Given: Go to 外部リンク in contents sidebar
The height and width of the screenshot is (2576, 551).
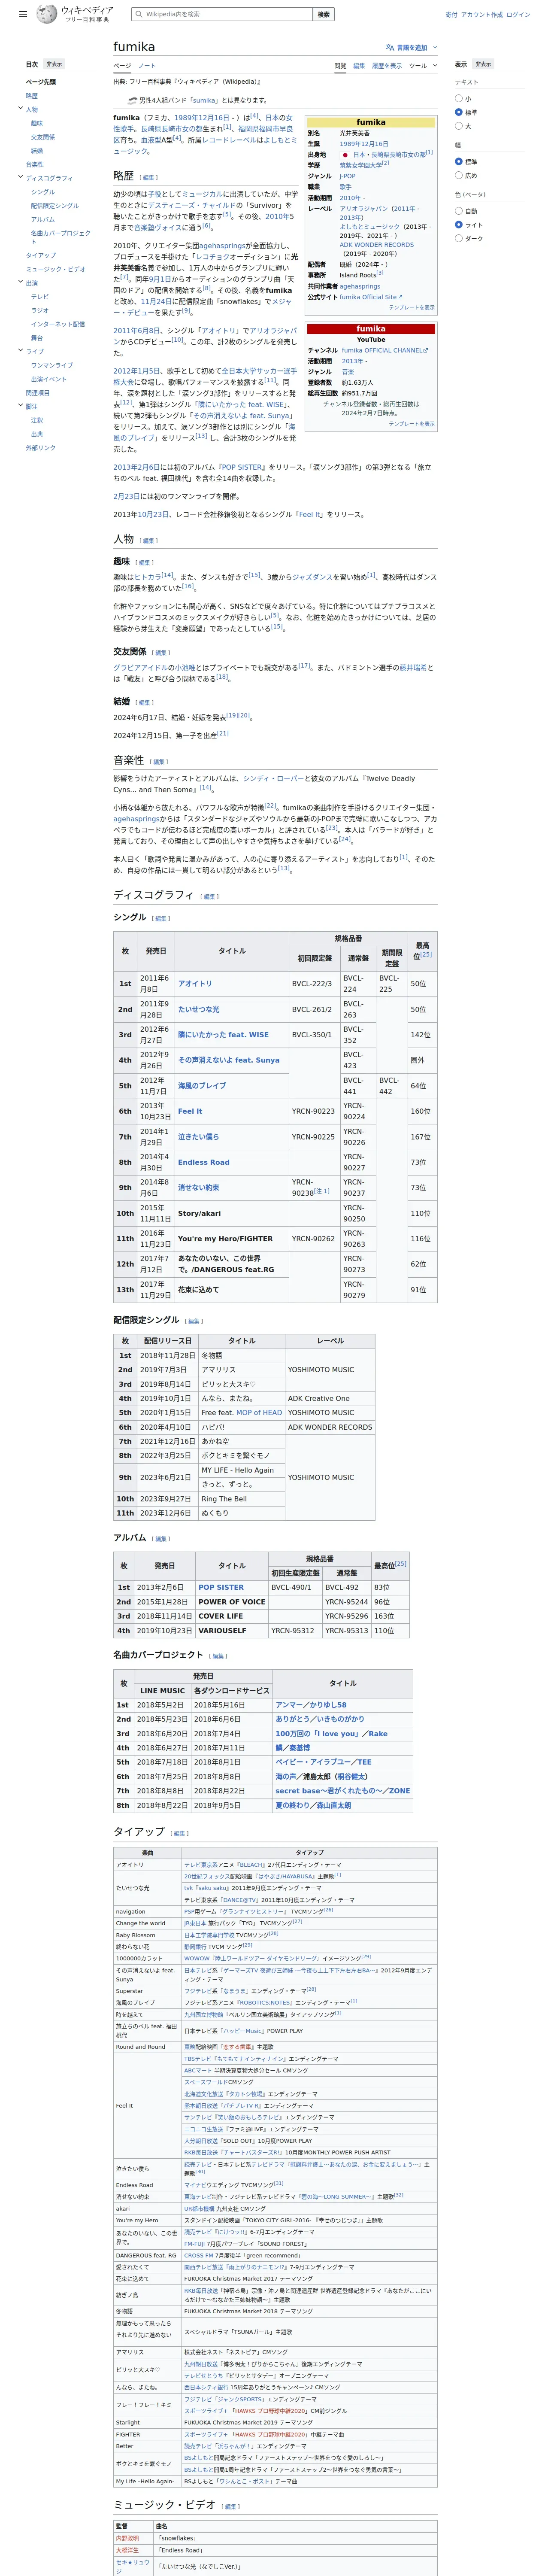Looking at the screenshot, I should click(x=41, y=447).
